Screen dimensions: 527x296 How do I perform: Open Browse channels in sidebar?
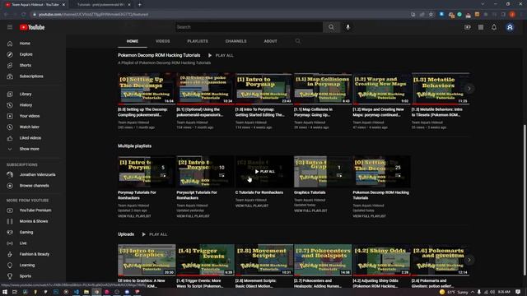[x=33, y=186]
